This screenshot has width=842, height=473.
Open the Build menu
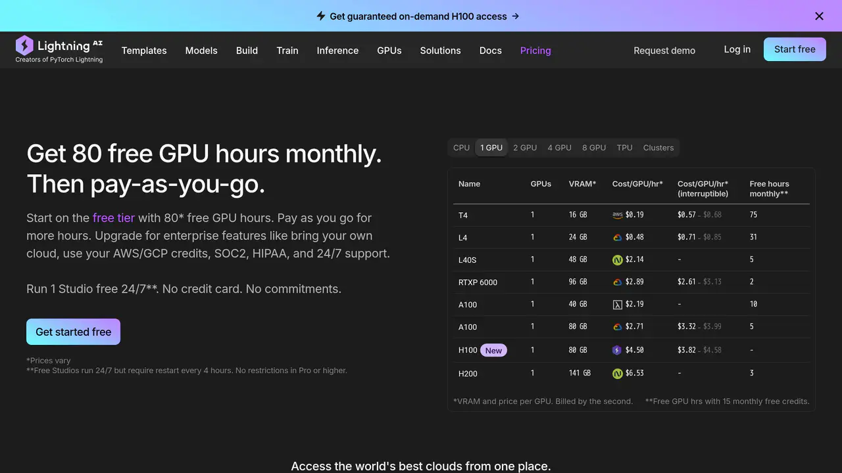(x=247, y=51)
